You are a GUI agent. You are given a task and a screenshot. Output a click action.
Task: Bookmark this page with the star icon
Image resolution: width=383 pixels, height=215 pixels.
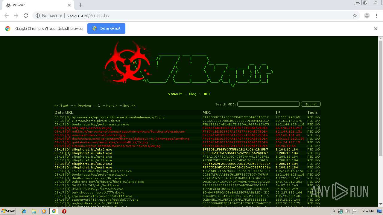[355, 16]
